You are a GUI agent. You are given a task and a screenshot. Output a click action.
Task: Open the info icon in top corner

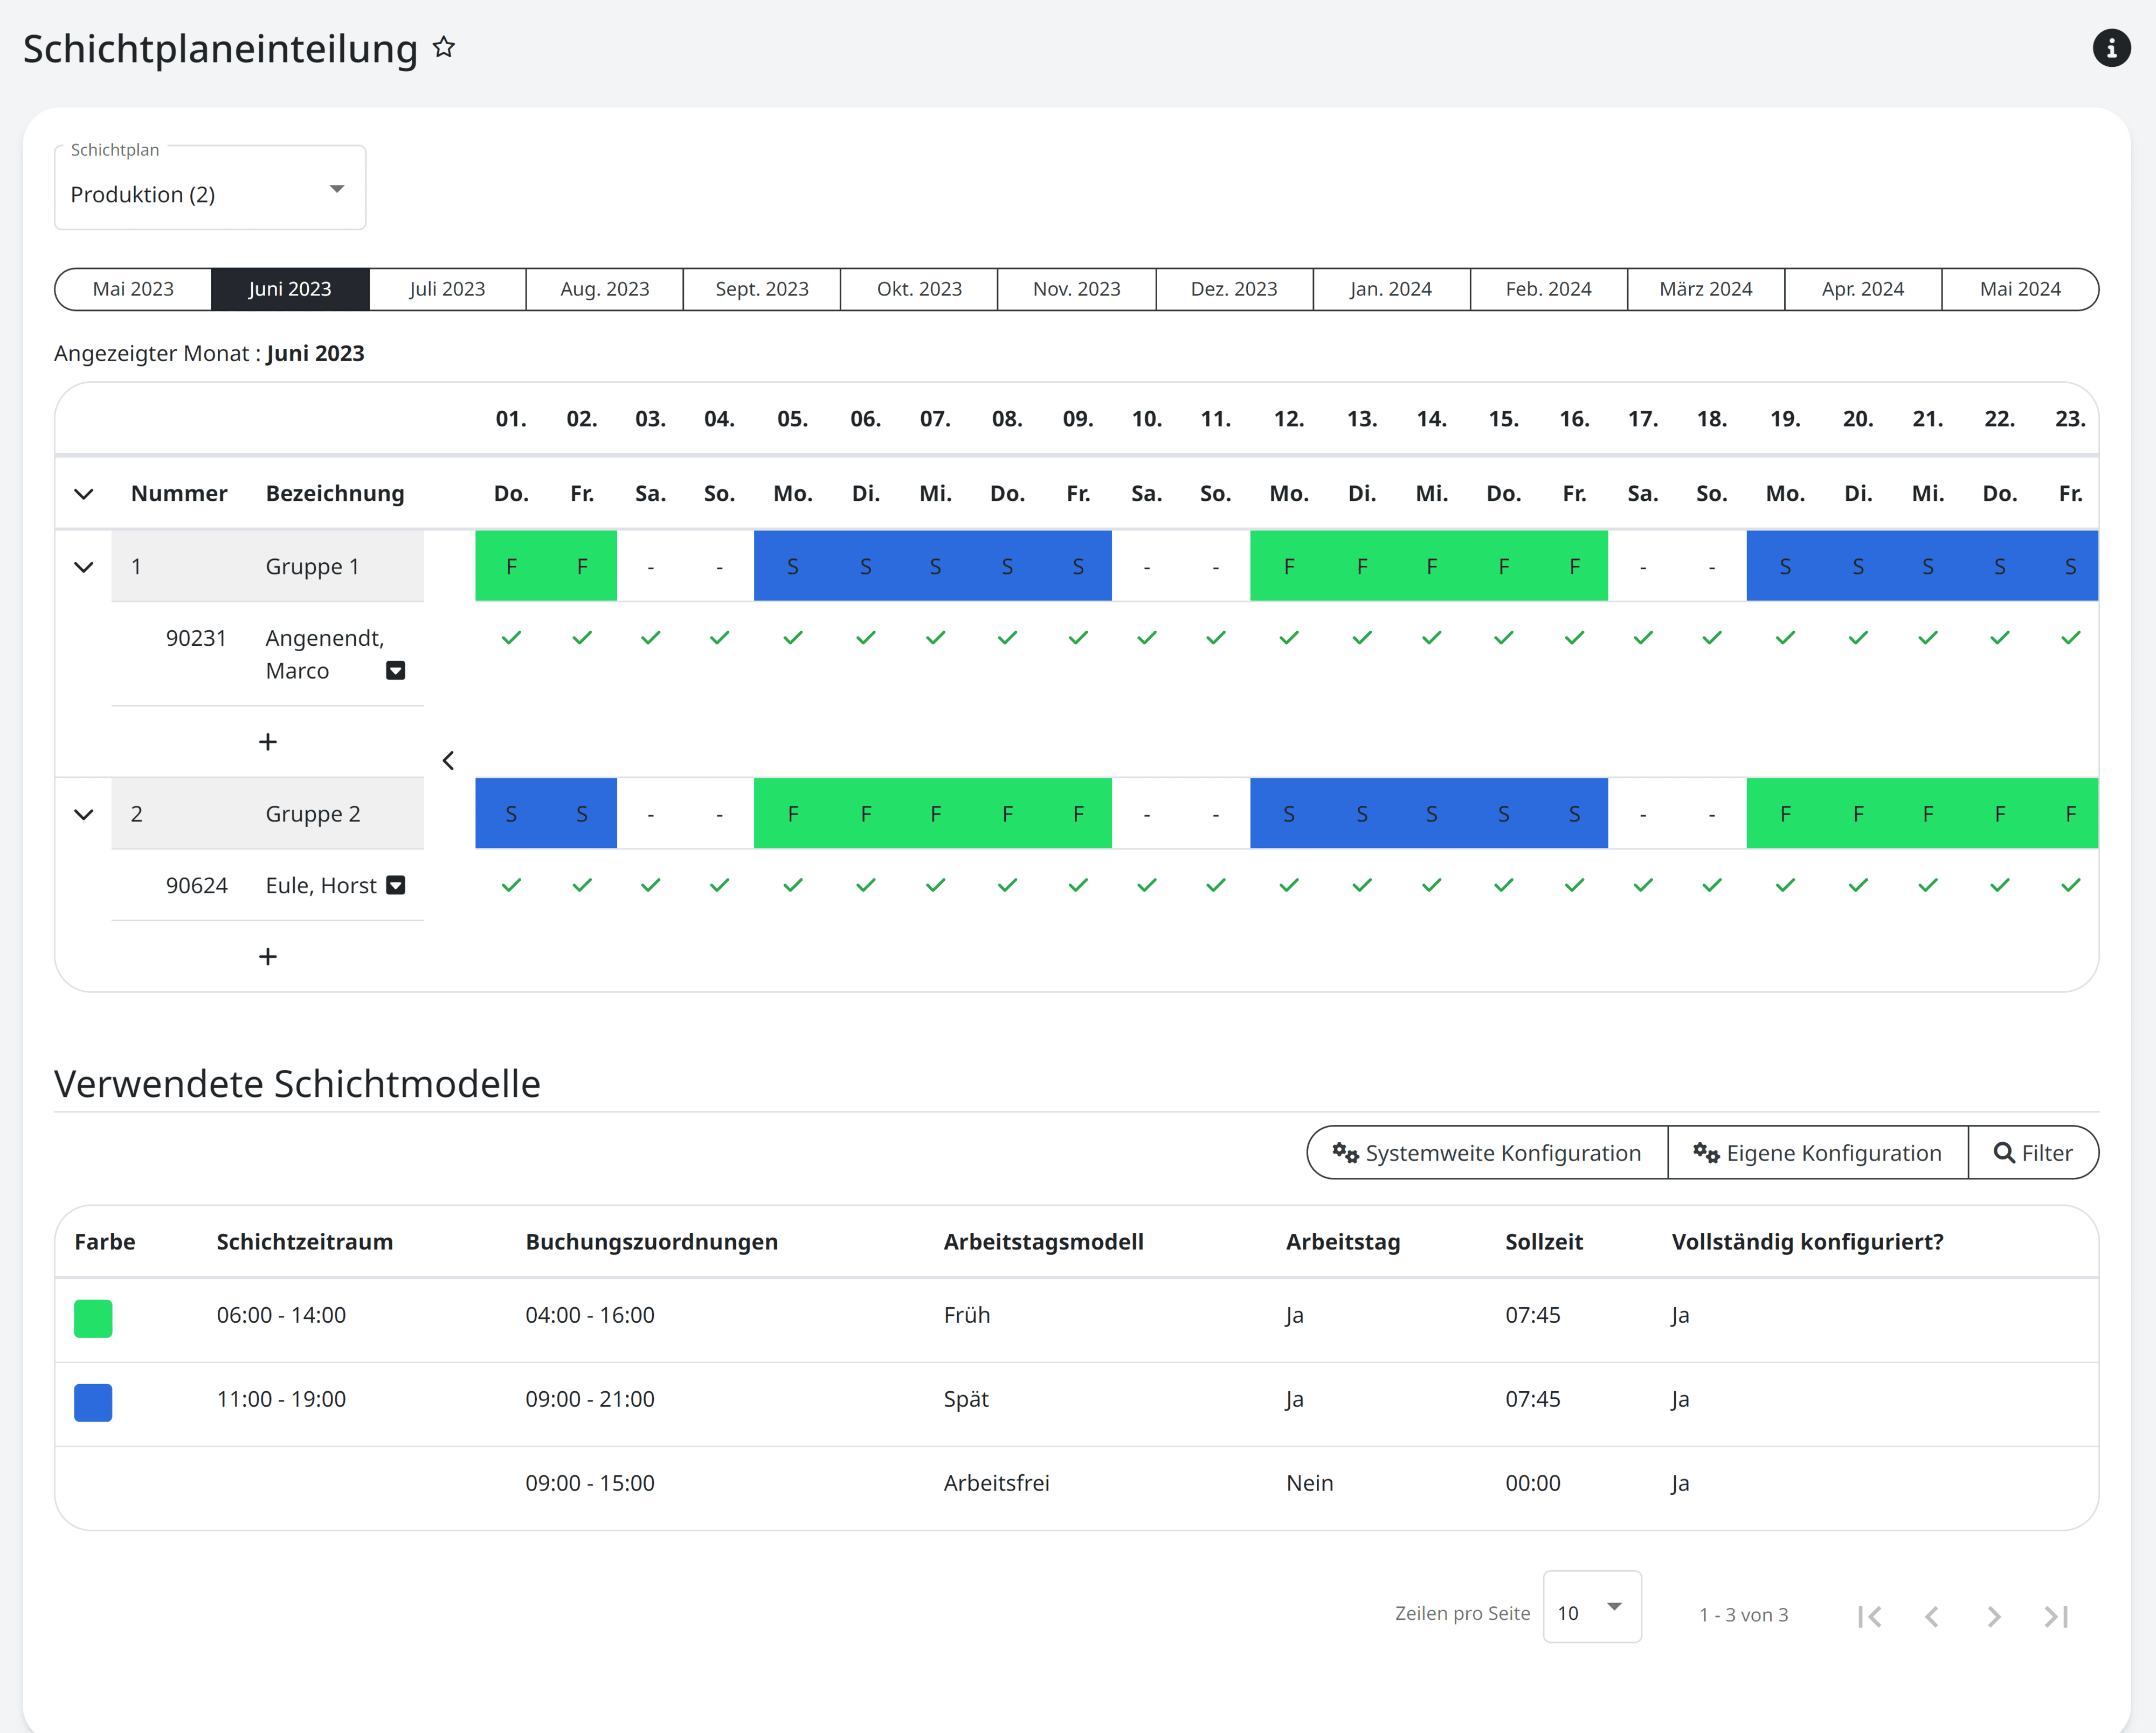point(2111,47)
